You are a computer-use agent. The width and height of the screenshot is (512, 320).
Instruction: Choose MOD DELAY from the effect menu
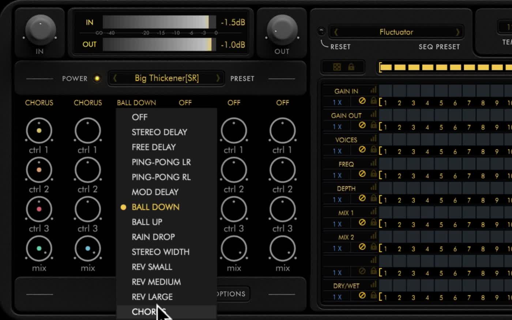pyautogui.click(x=166, y=192)
